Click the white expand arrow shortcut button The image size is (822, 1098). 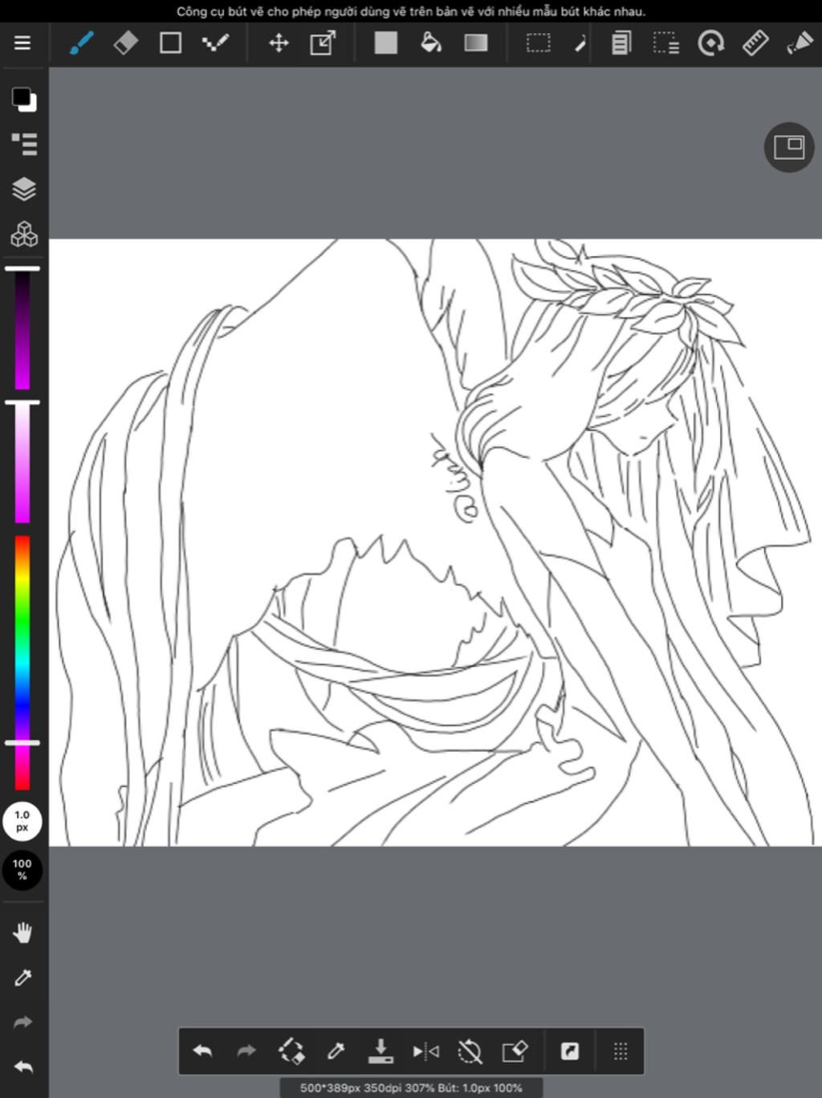570,1051
